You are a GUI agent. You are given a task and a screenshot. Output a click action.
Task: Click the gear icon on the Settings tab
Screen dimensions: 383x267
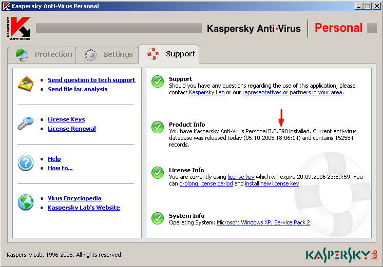pyautogui.click(x=91, y=55)
